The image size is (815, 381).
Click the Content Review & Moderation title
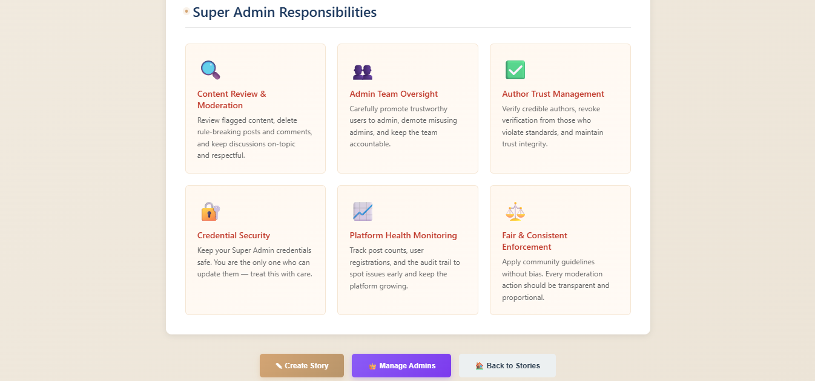coord(231,100)
